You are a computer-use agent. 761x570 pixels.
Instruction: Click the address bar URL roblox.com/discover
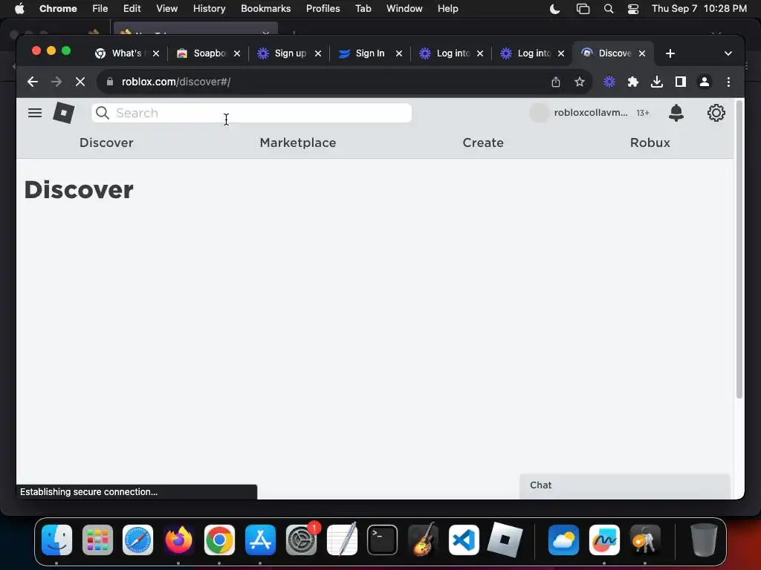175,82
